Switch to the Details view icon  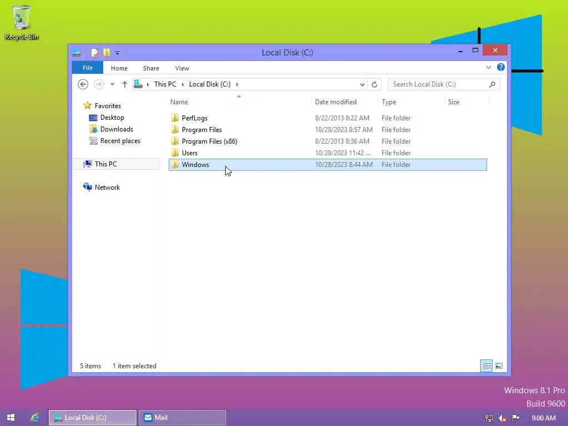pyautogui.click(x=486, y=366)
